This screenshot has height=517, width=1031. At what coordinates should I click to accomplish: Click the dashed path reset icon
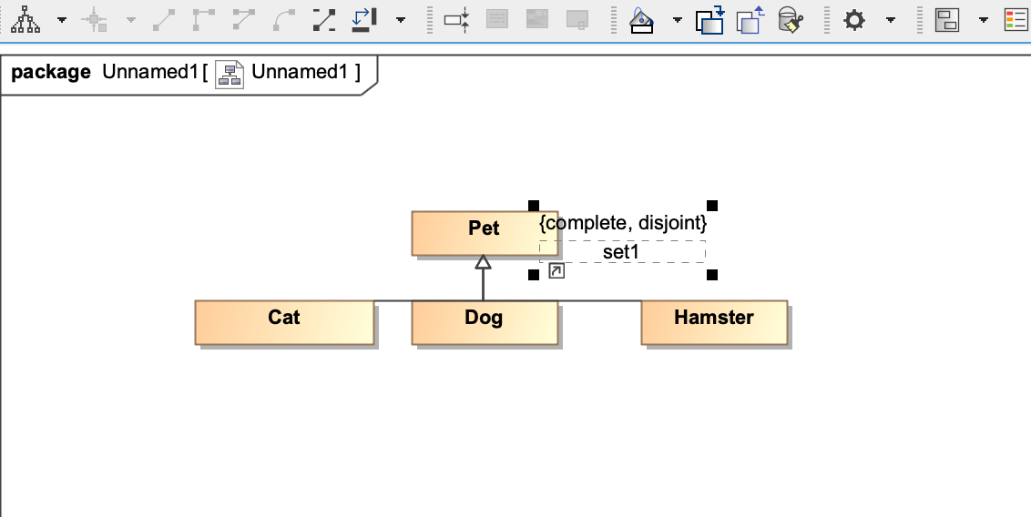(x=323, y=20)
